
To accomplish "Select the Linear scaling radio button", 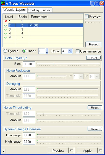I will tap(24, 51).
